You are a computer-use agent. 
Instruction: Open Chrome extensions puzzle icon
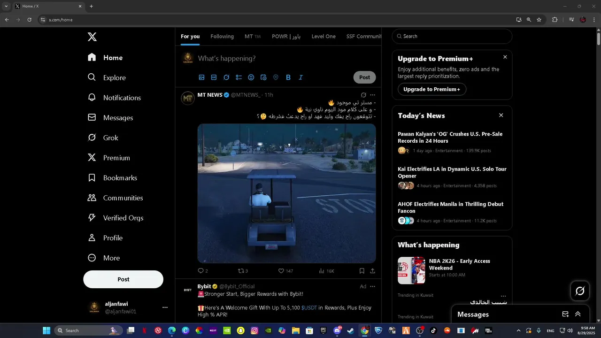pyautogui.click(x=555, y=20)
